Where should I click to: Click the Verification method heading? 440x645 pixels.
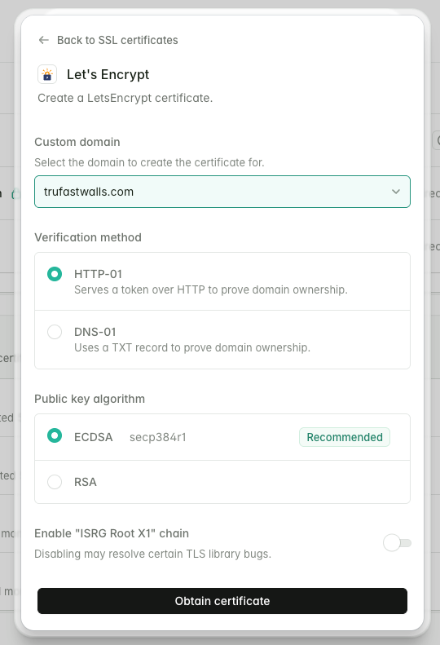[88, 237]
